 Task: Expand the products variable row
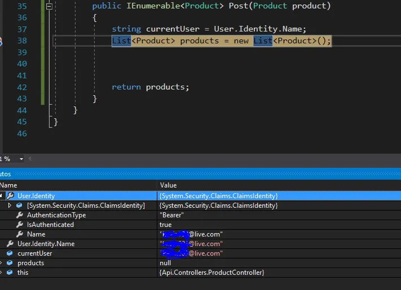click(1, 262)
